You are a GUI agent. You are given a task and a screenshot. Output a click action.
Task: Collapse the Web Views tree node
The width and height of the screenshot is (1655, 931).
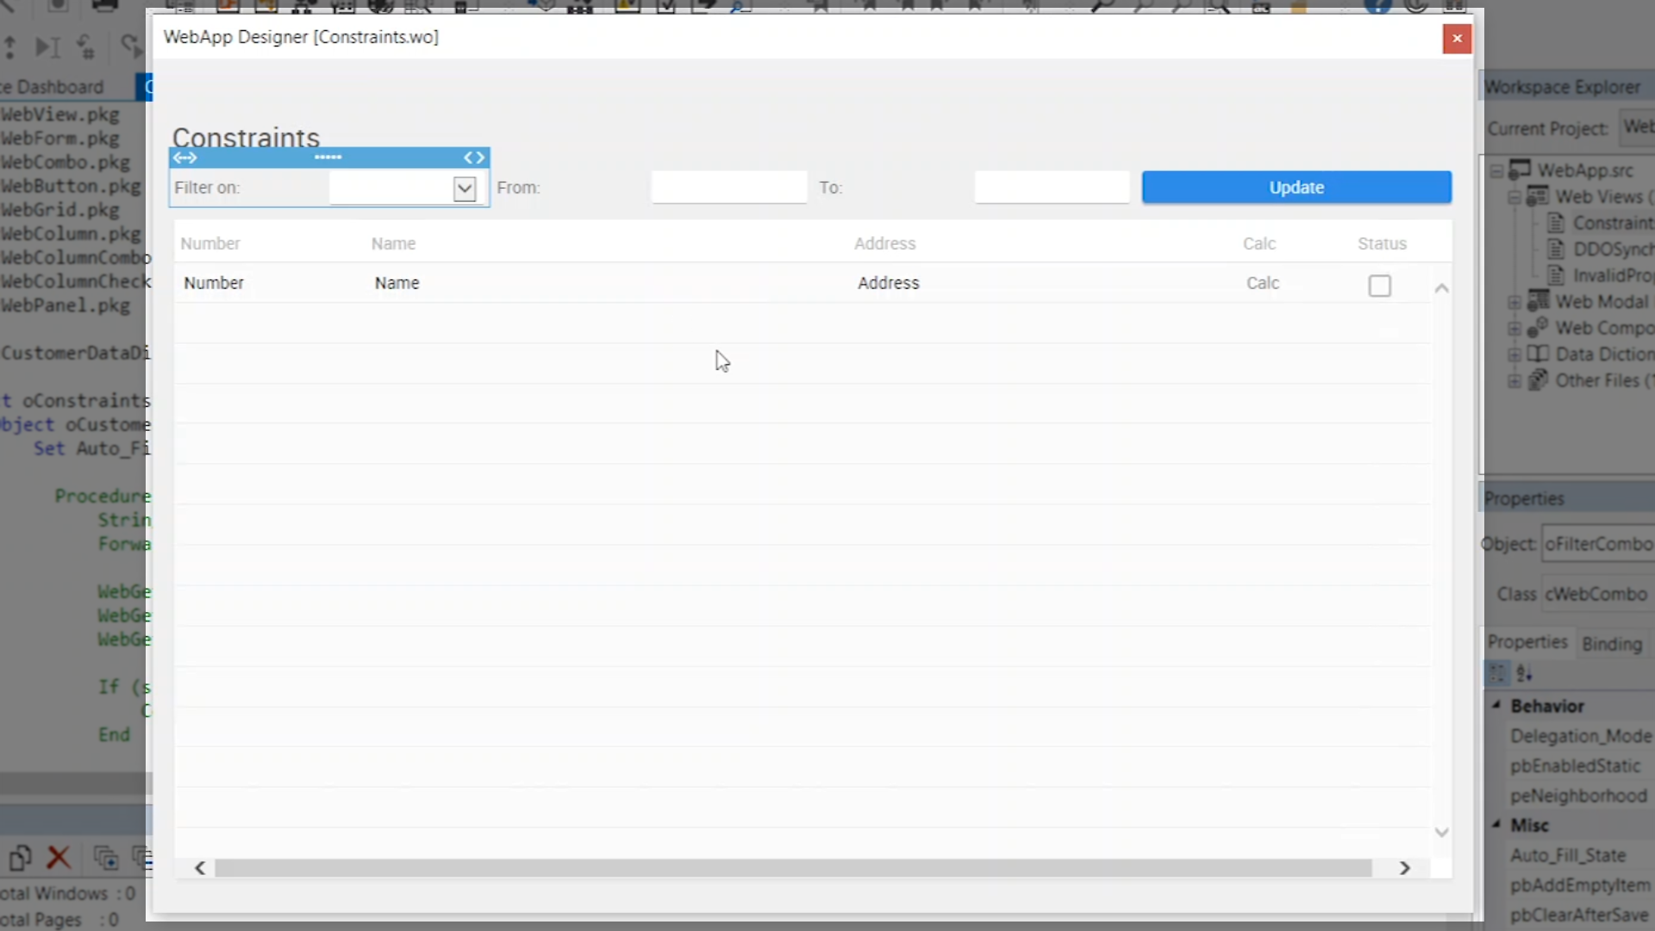tap(1514, 197)
